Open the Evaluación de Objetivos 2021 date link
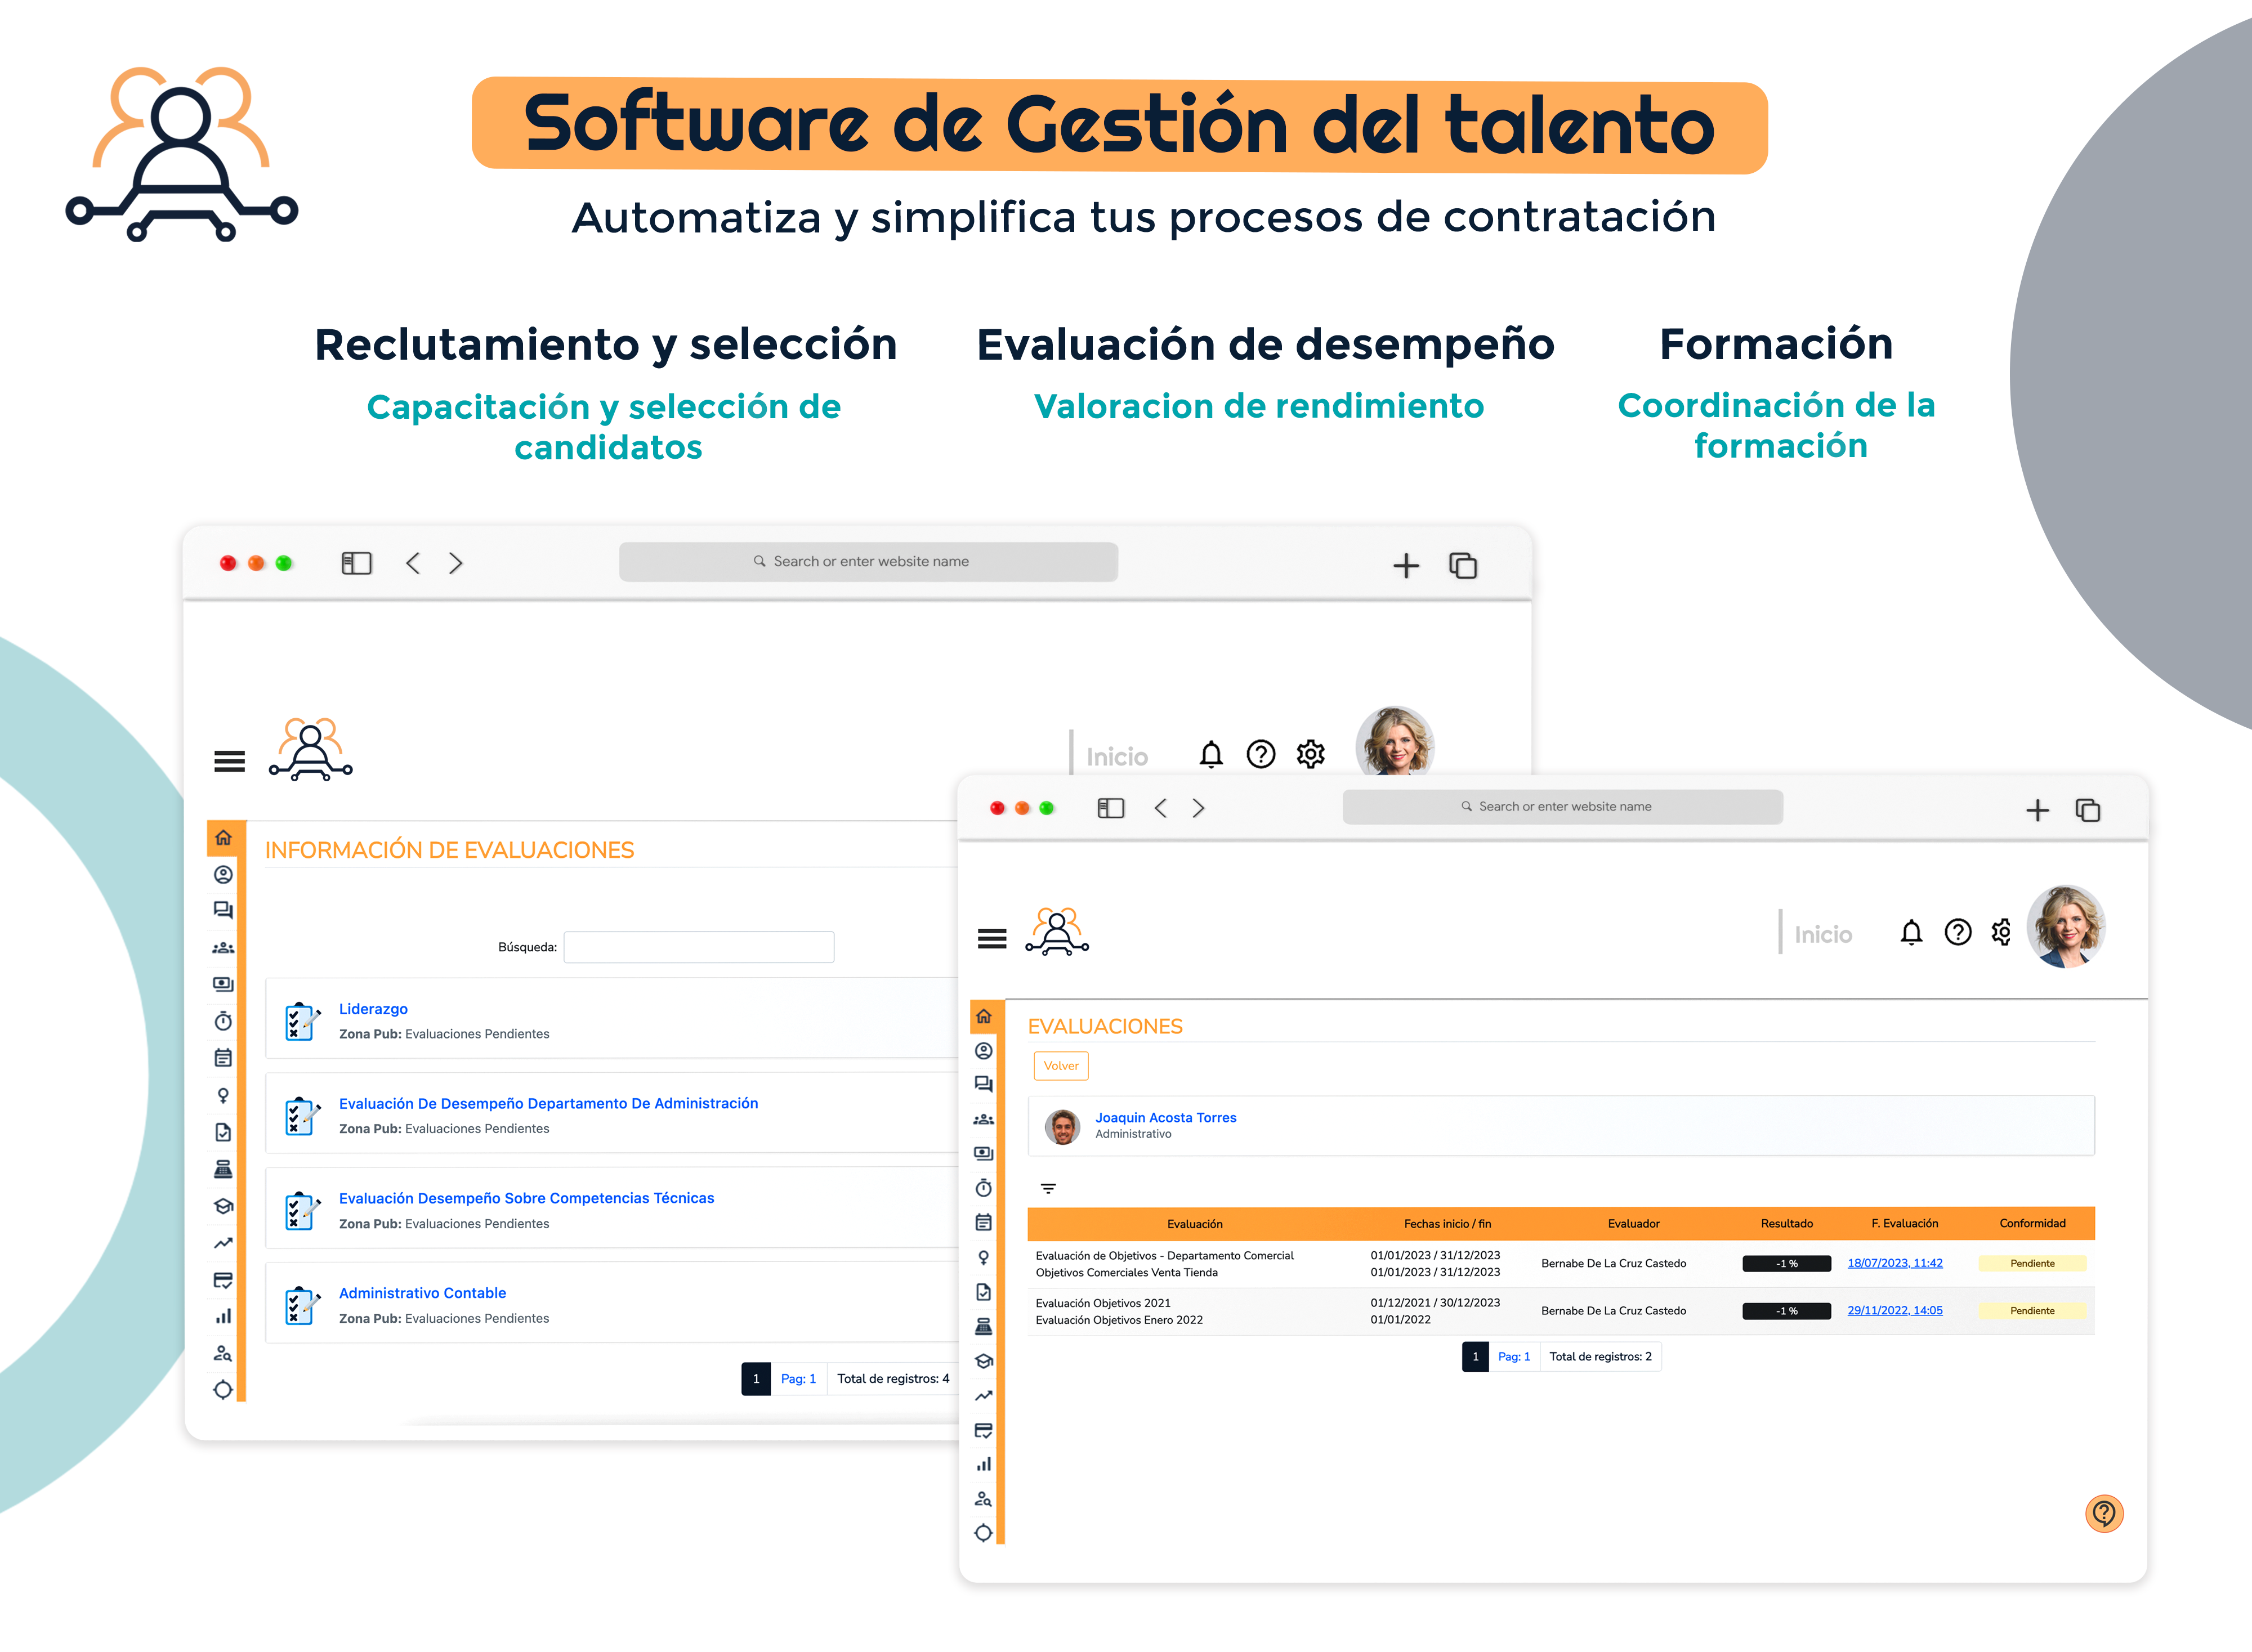 pyautogui.click(x=1895, y=1310)
